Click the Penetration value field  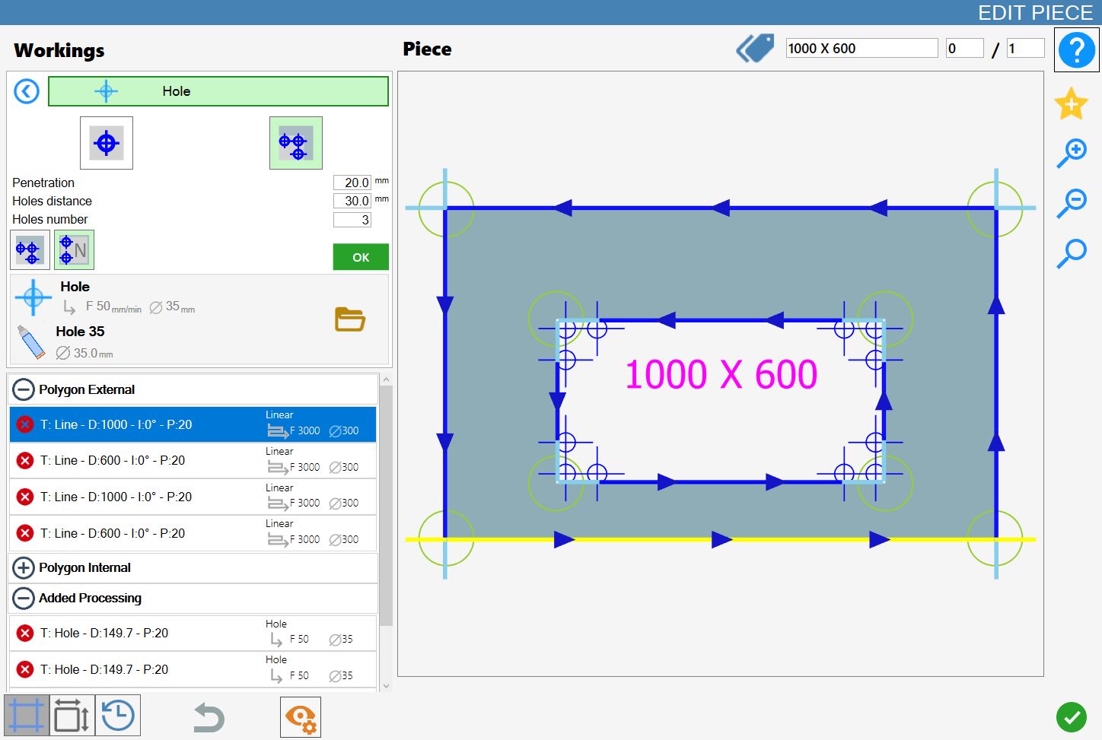(x=352, y=183)
